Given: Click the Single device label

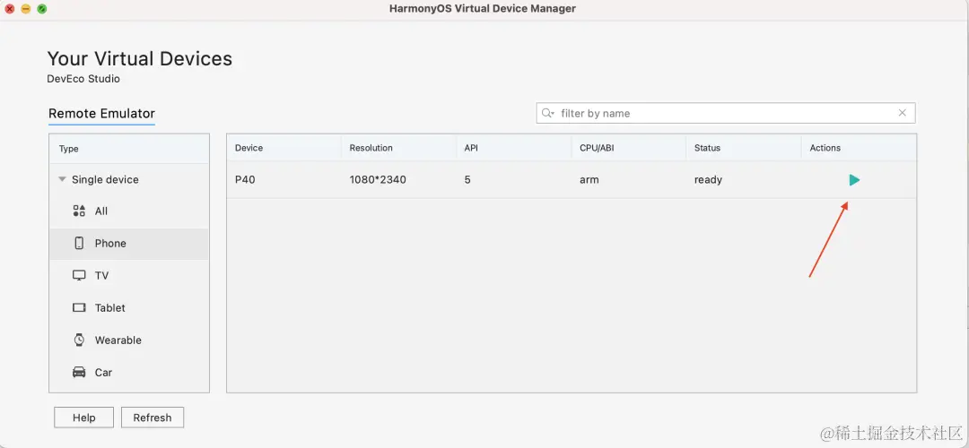Looking at the screenshot, I should pyautogui.click(x=105, y=179).
